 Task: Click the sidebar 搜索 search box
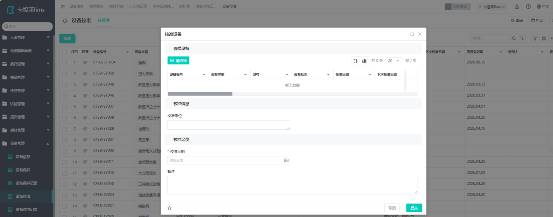click(27, 26)
